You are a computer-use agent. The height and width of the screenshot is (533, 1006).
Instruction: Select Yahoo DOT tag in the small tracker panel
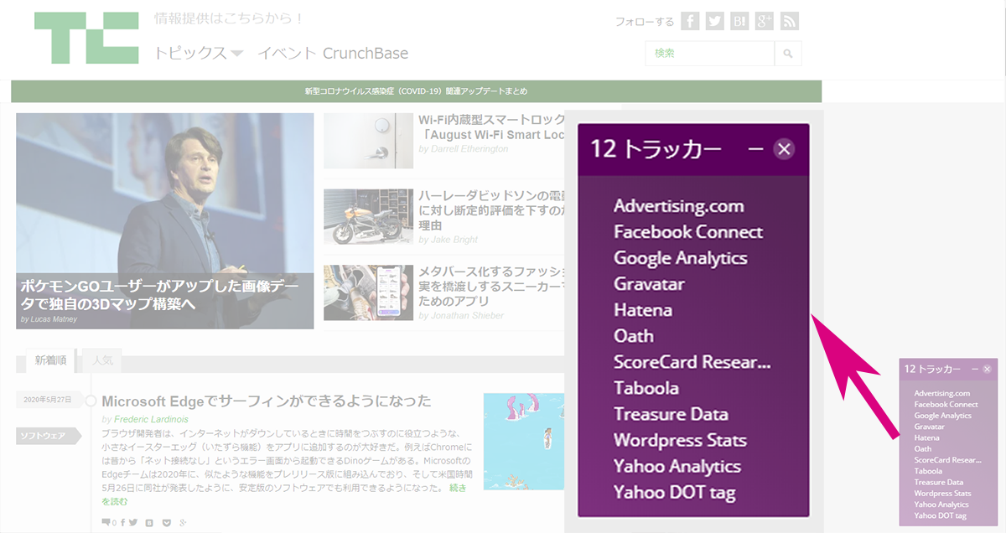click(940, 515)
